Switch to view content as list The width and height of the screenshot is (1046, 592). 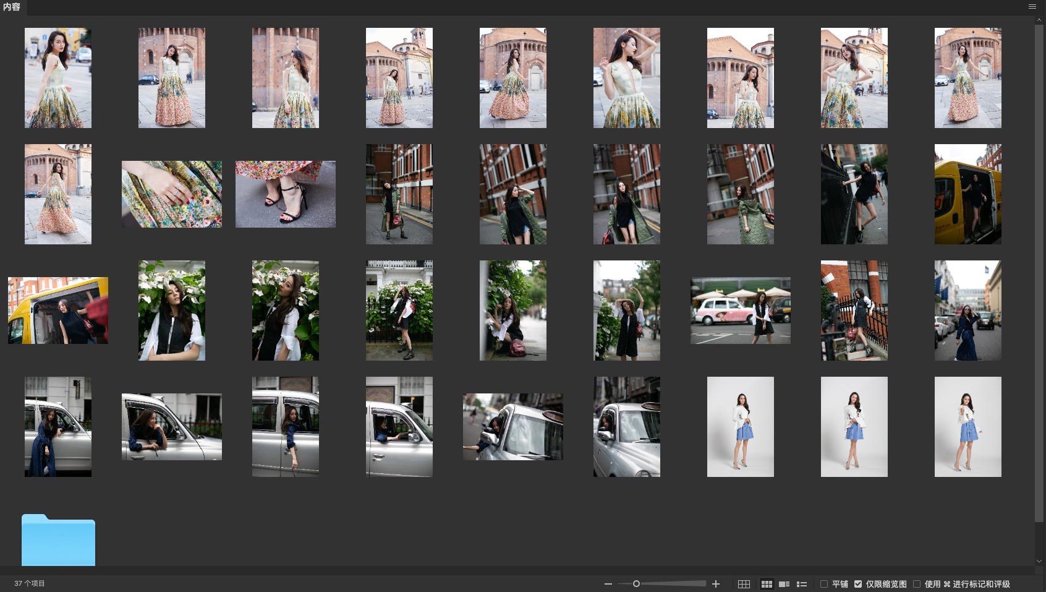click(802, 584)
